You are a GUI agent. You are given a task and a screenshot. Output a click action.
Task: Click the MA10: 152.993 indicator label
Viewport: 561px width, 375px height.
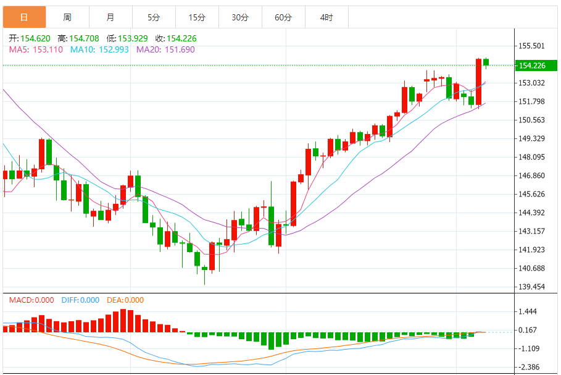(99, 49)
